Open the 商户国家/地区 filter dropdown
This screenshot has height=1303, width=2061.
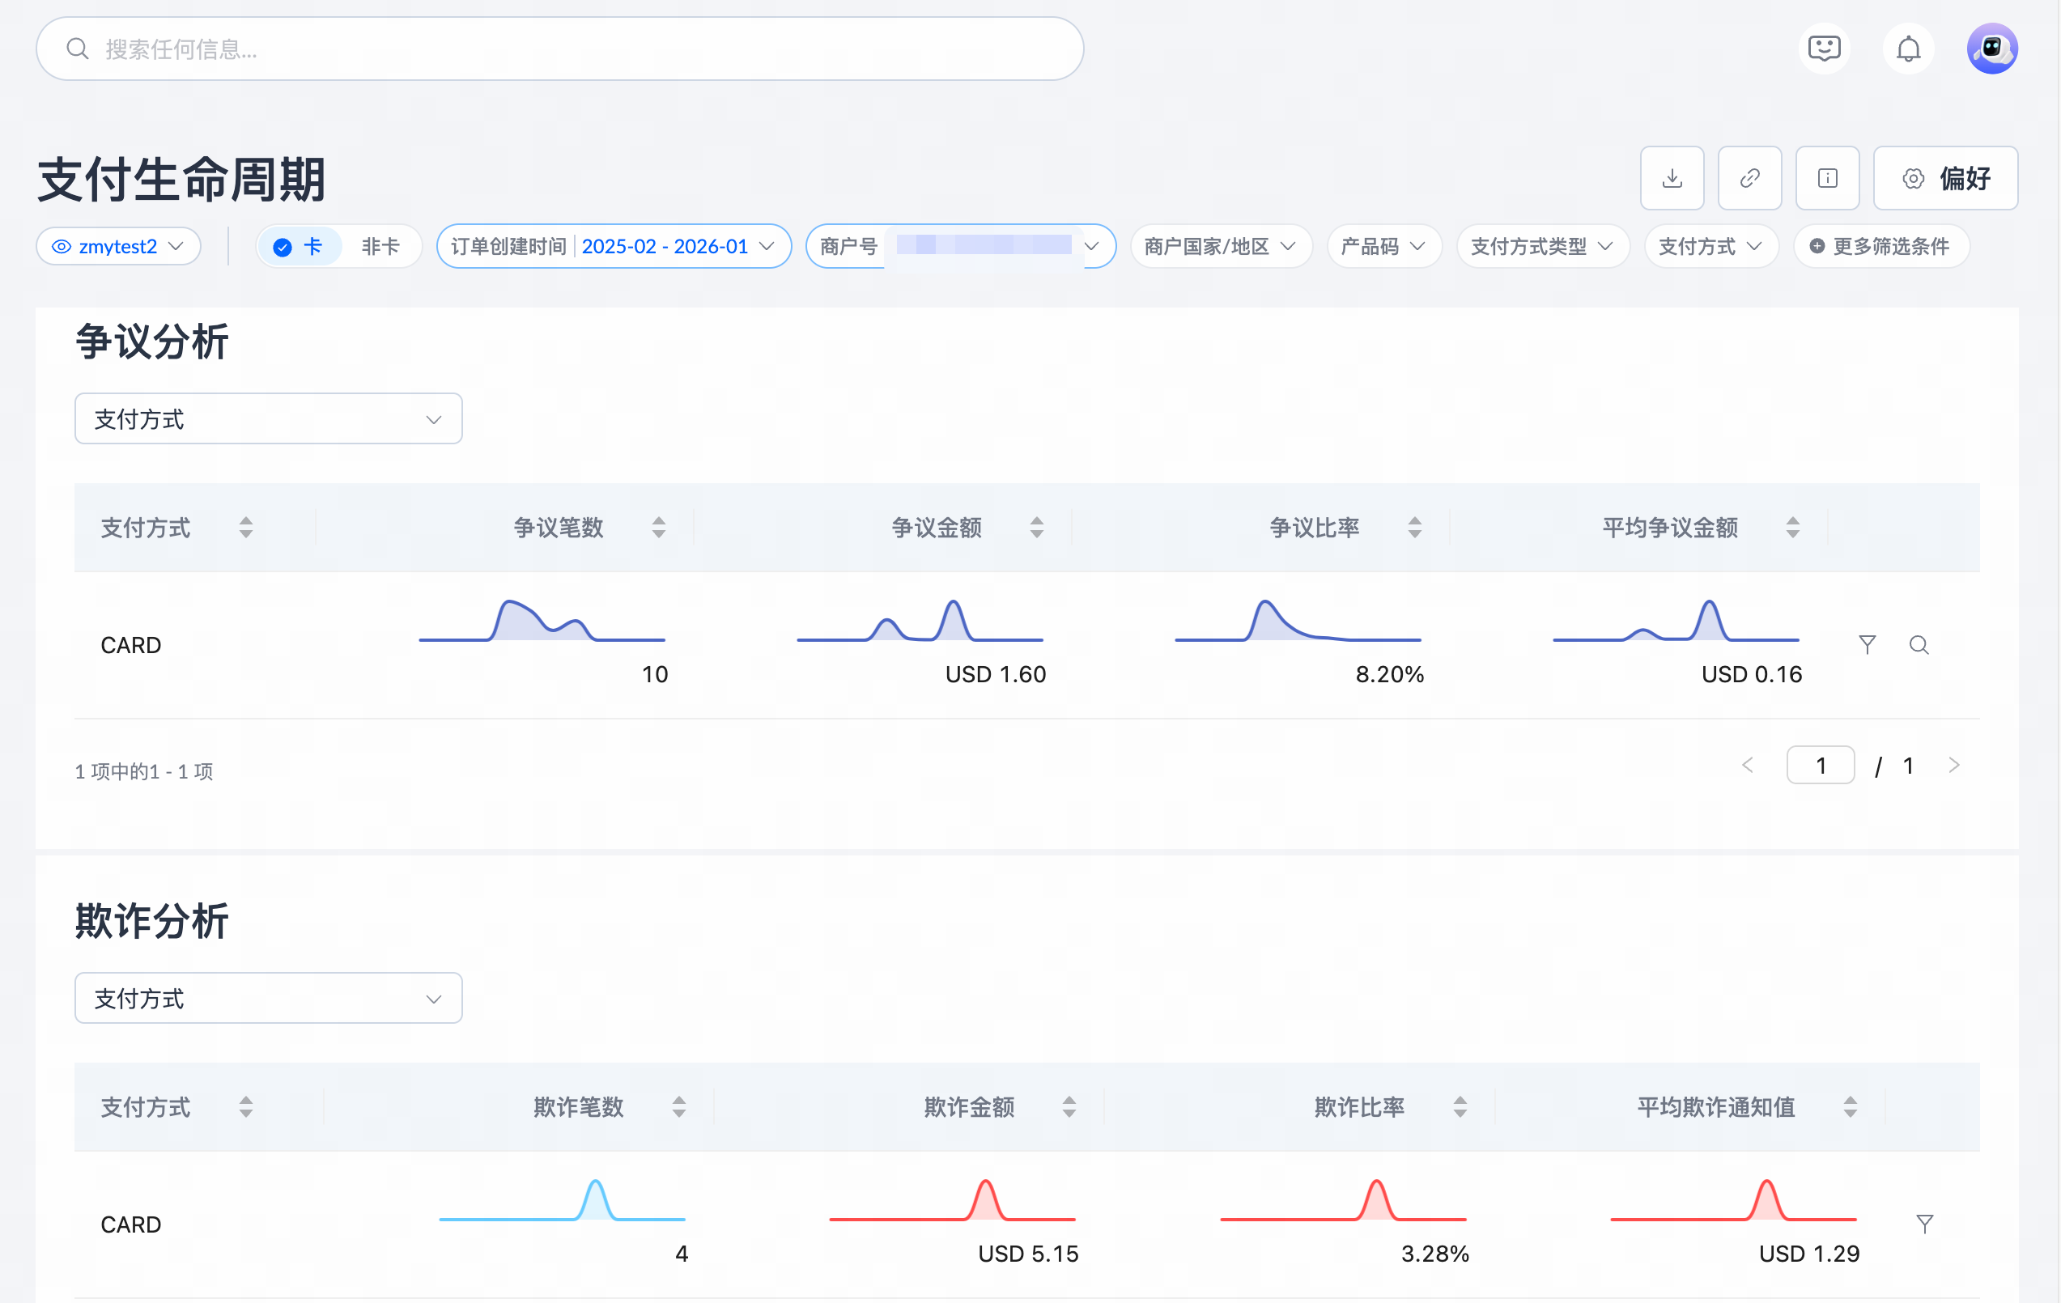(x=1220, y=246)
